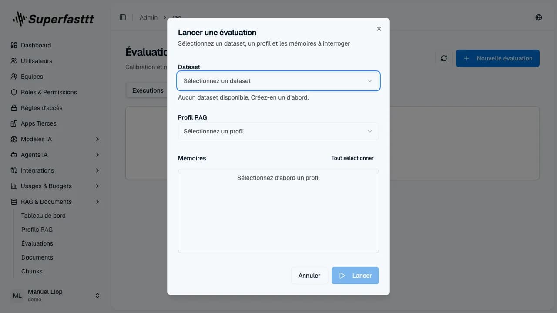Expand the Usages & Budgets chevron
Viewport: 557px width, 313px height.
[97, 186]
